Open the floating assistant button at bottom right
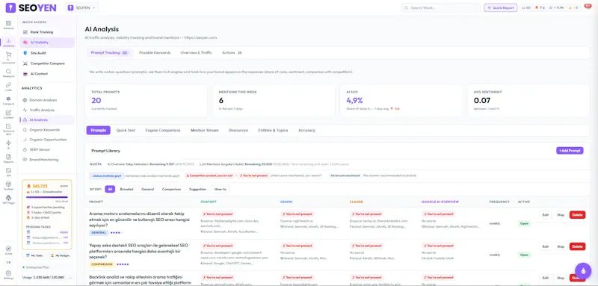Viewport: 598px width, 286px height. click(583, 271)
